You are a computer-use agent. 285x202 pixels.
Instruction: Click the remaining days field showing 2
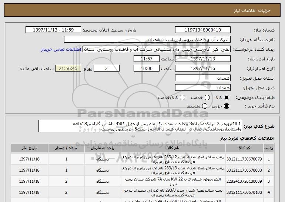(x=107, y=69)
